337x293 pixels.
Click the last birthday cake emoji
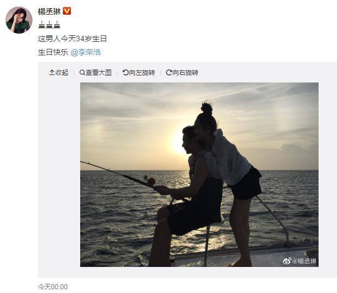click(57, 24)
